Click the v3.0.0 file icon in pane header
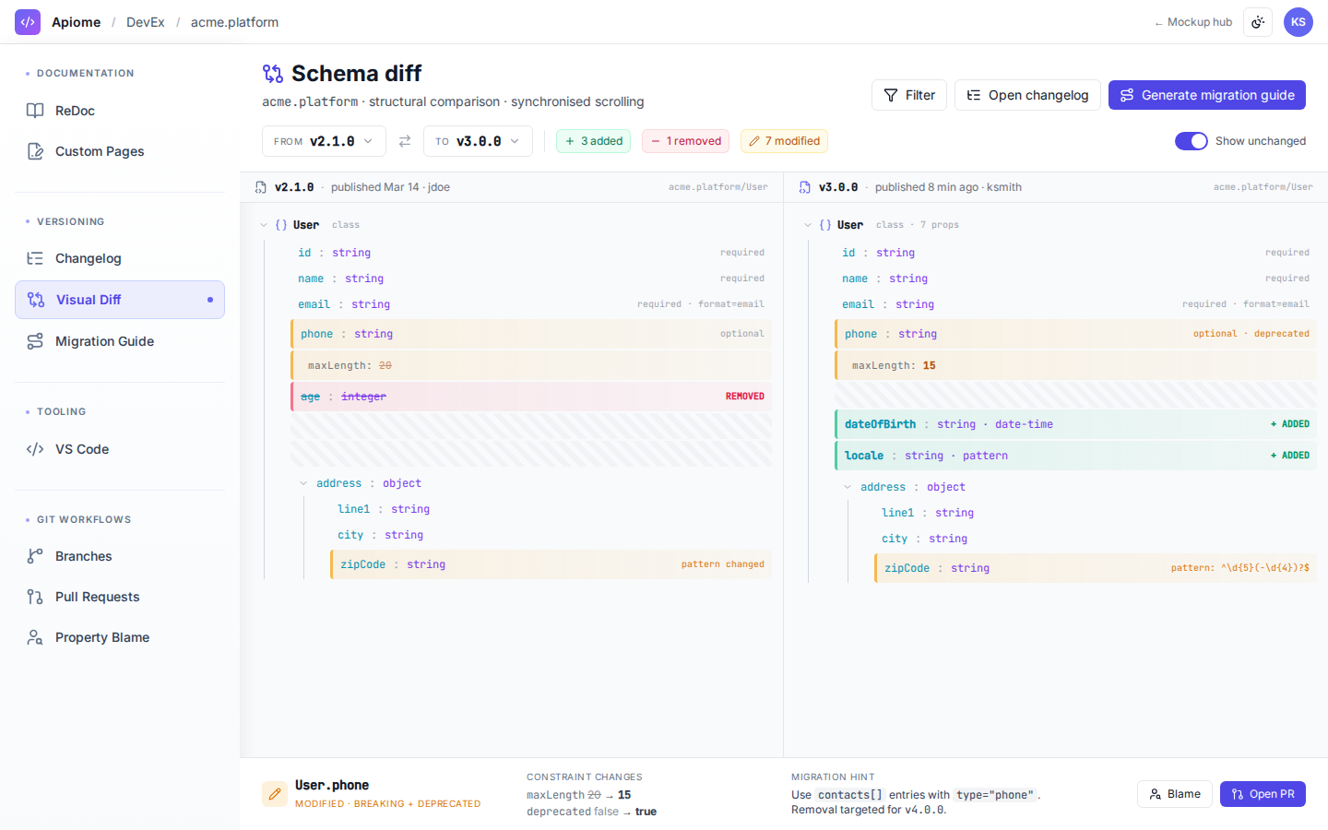 pyautogui.click(x=805, y=187)
